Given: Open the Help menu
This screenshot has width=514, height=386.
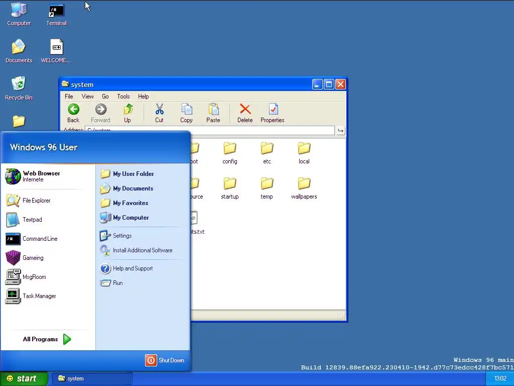Looking at the screenshot, I should pyautogui.click(x=143, y=96).
